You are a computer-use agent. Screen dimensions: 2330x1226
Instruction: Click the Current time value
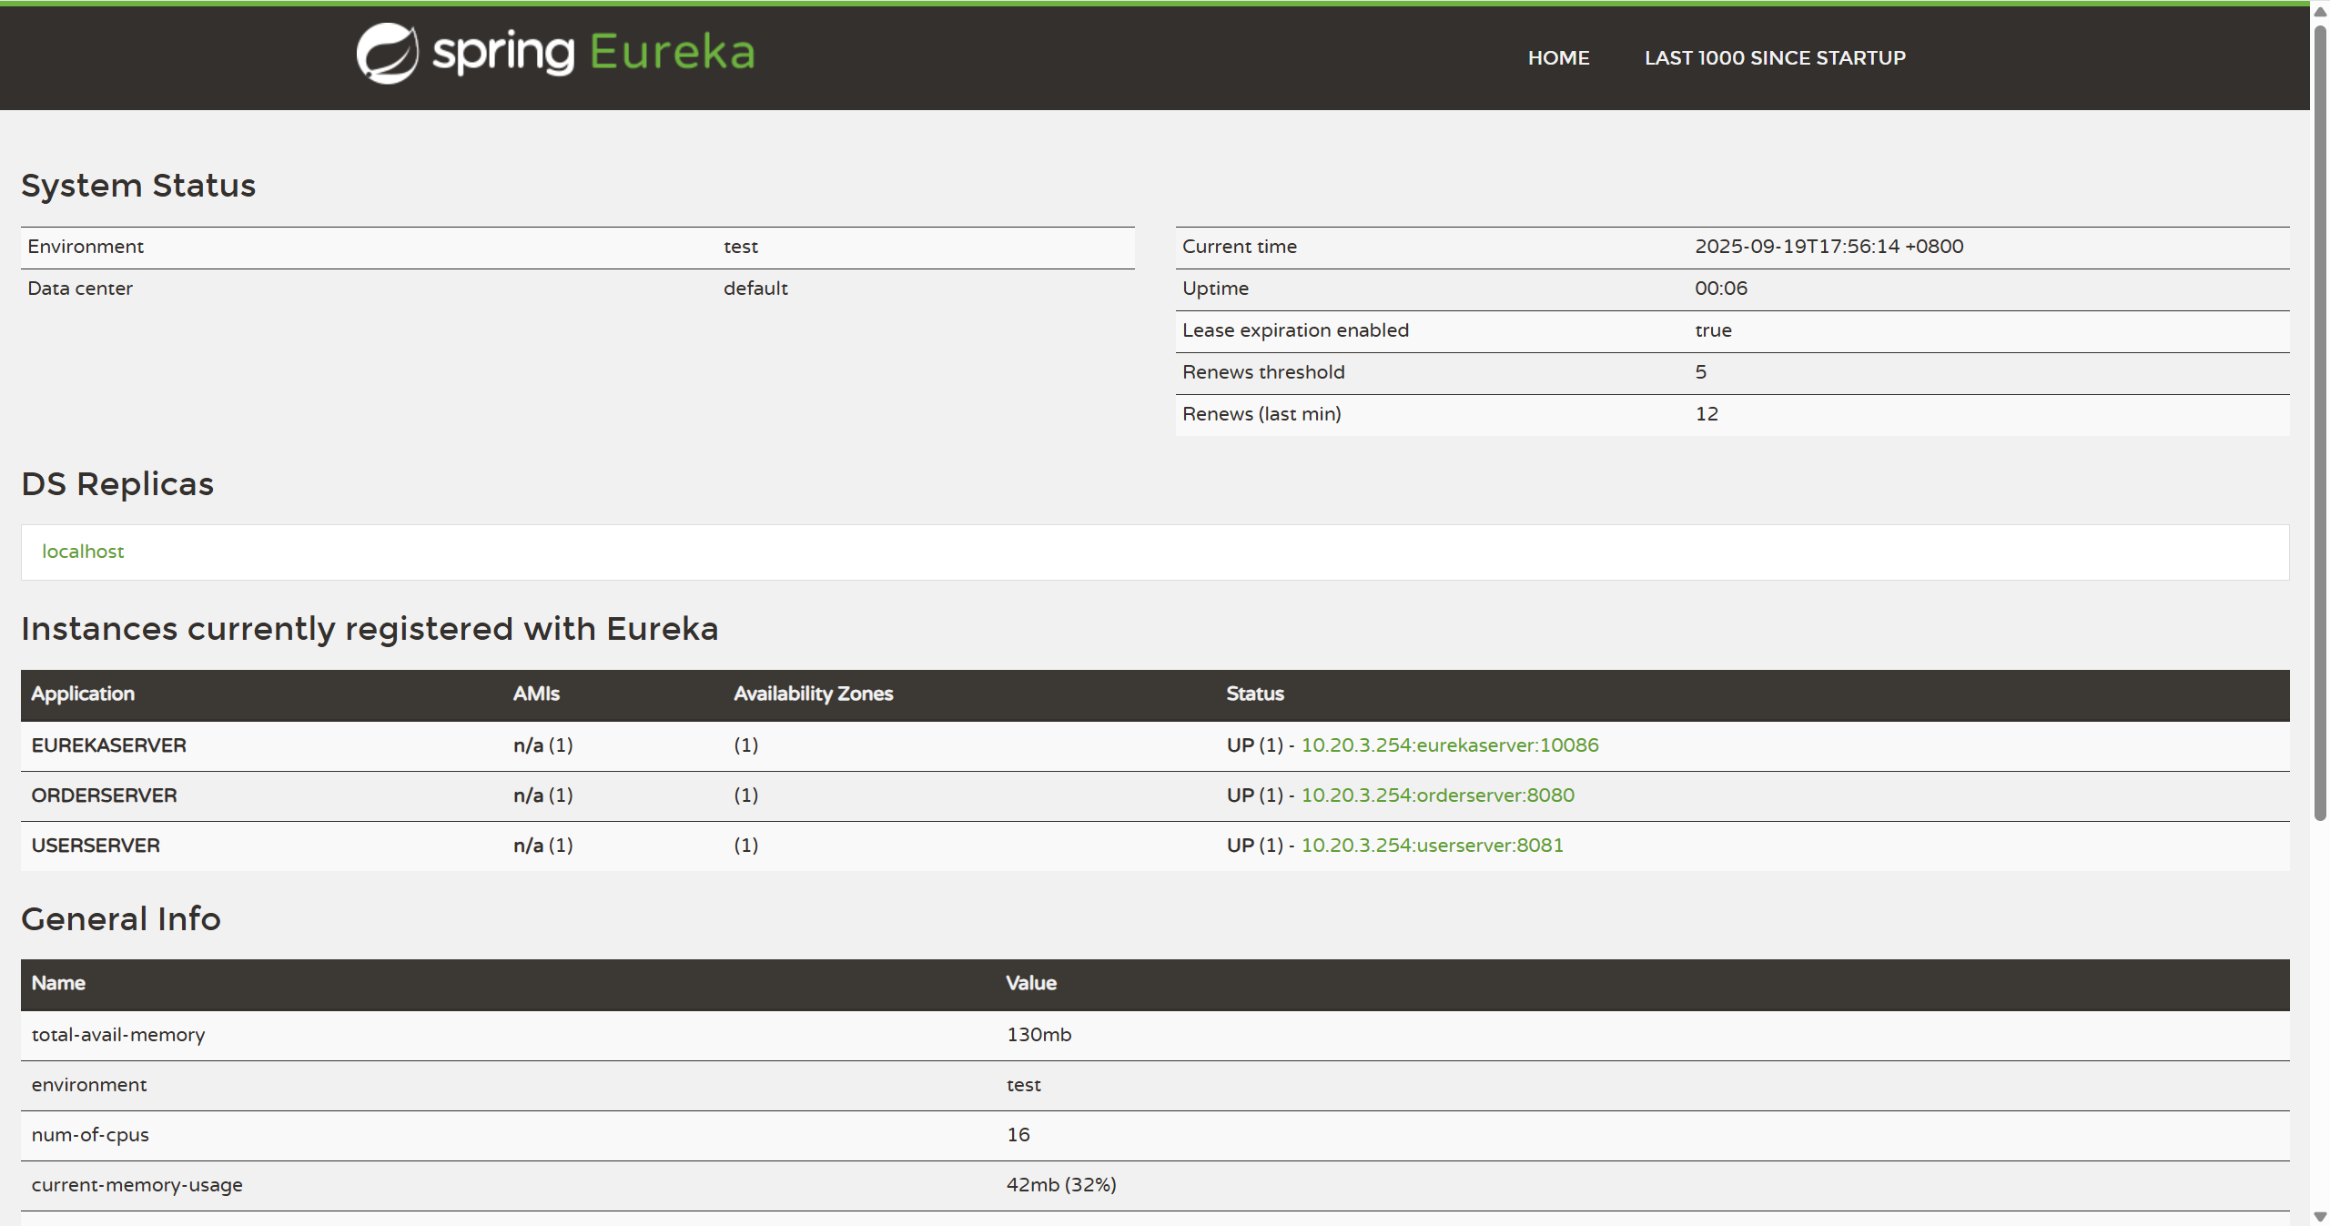pos(1829,247)
